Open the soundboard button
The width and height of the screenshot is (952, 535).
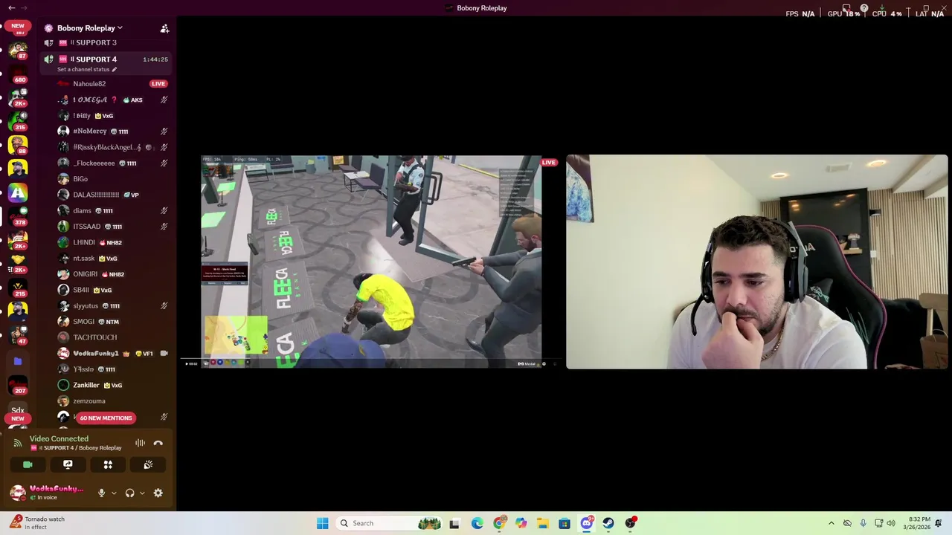[148, 464]
